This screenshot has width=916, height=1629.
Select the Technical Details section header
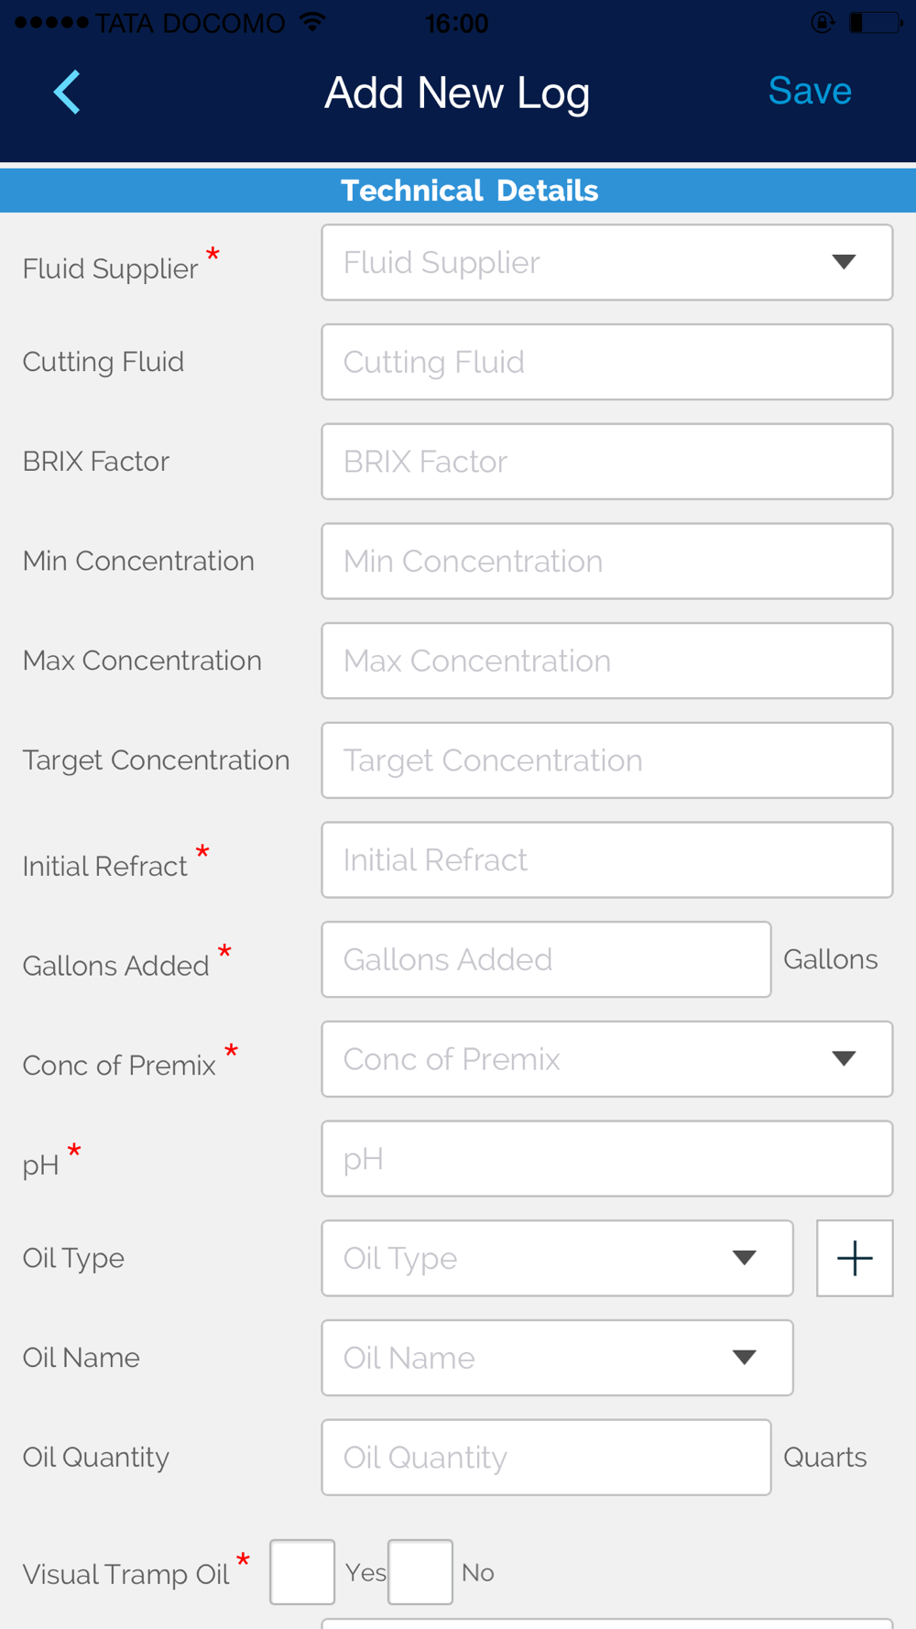[469, 191]
